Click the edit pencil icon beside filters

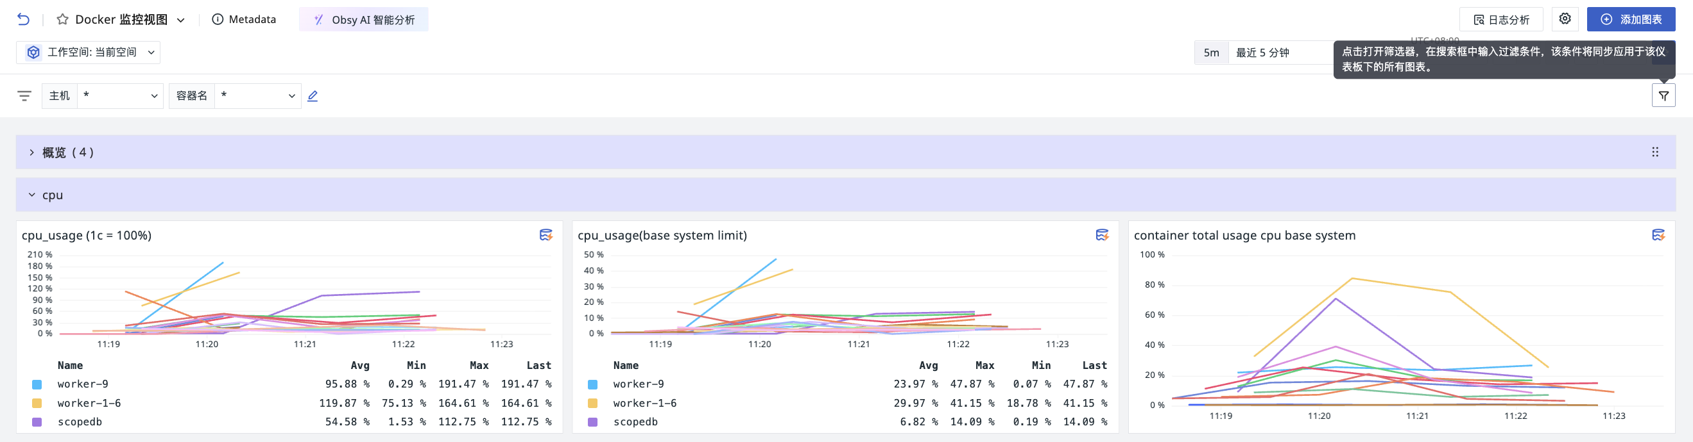[x=313, y=96]
